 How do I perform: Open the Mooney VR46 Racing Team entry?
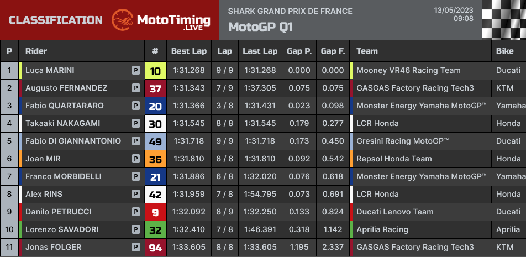click(408, 70)
